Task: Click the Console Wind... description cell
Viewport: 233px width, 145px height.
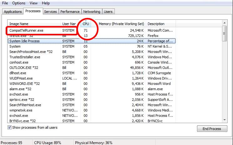Action: (160, 62)
